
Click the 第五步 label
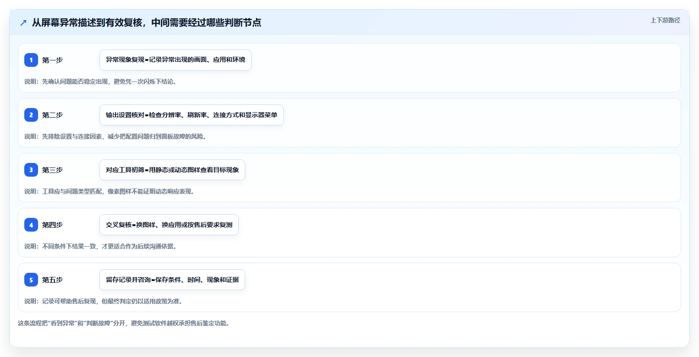point(52,280)
